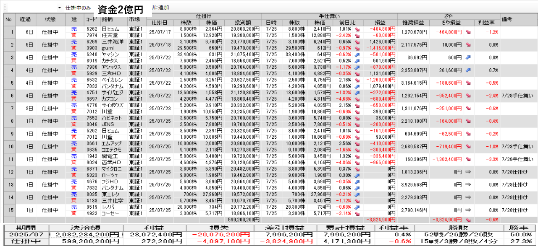Click the gray right arrow in row 15 さや損益

point(468,210)
